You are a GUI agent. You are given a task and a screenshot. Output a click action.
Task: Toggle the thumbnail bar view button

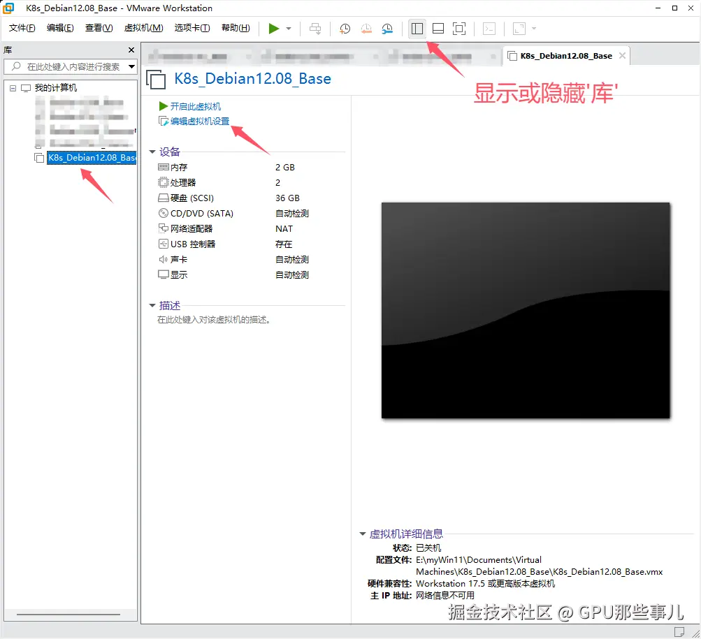[438, 29]
